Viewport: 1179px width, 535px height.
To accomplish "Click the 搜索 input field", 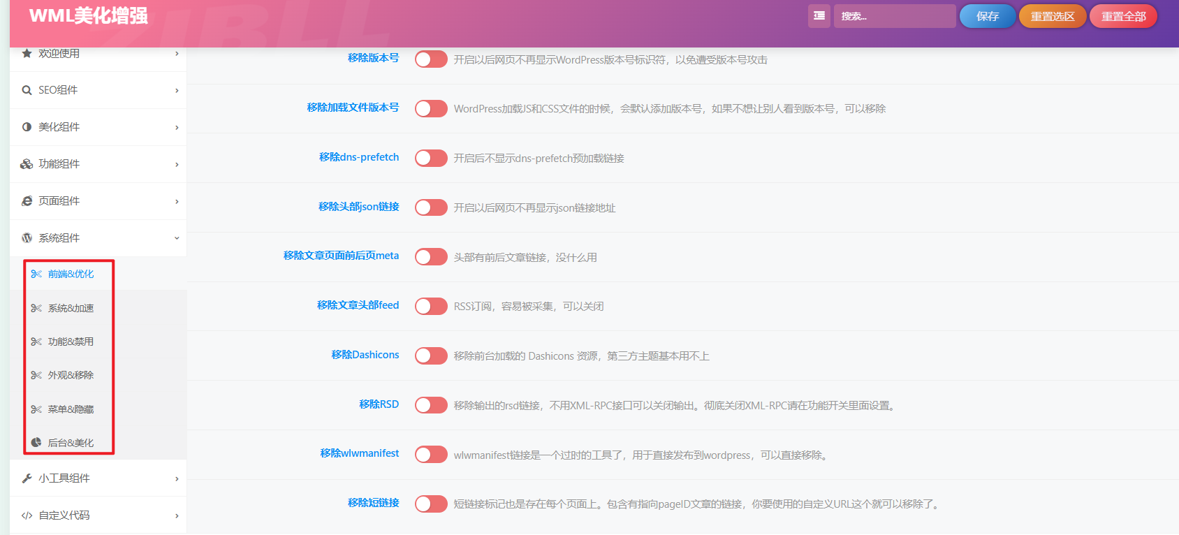I will pos(894,16).
